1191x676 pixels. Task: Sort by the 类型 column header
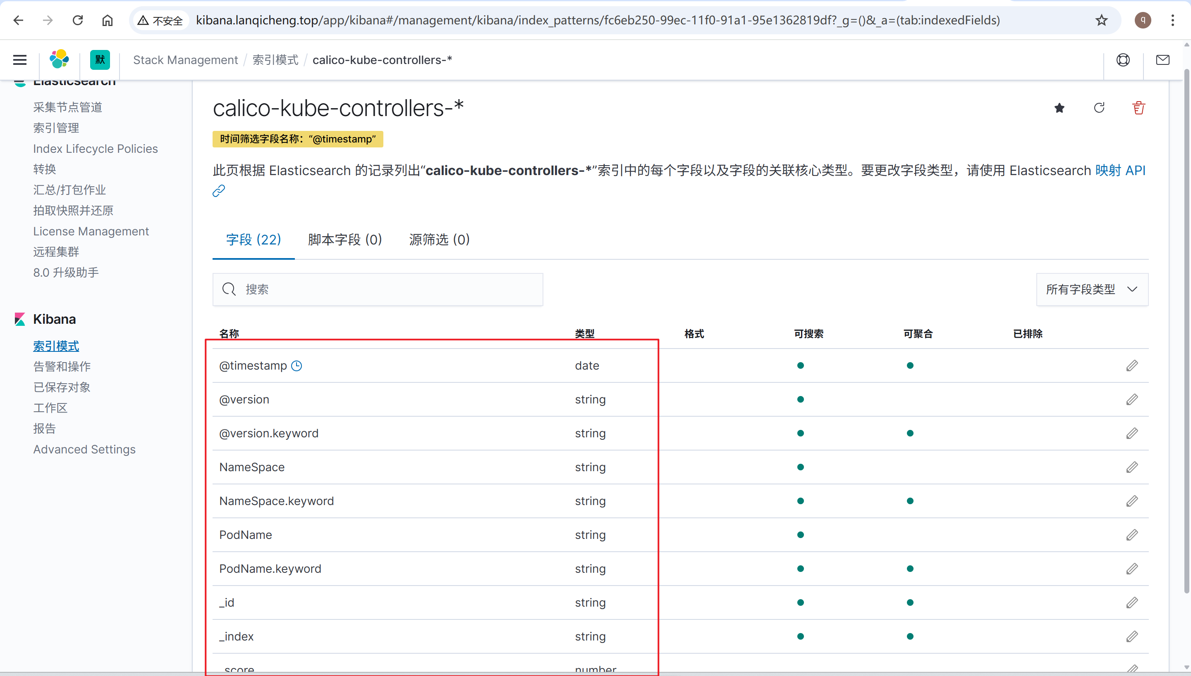pos(584,334)
